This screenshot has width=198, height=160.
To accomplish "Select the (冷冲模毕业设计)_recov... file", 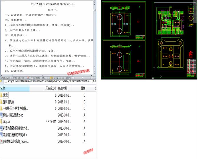I will pos(16,141).
